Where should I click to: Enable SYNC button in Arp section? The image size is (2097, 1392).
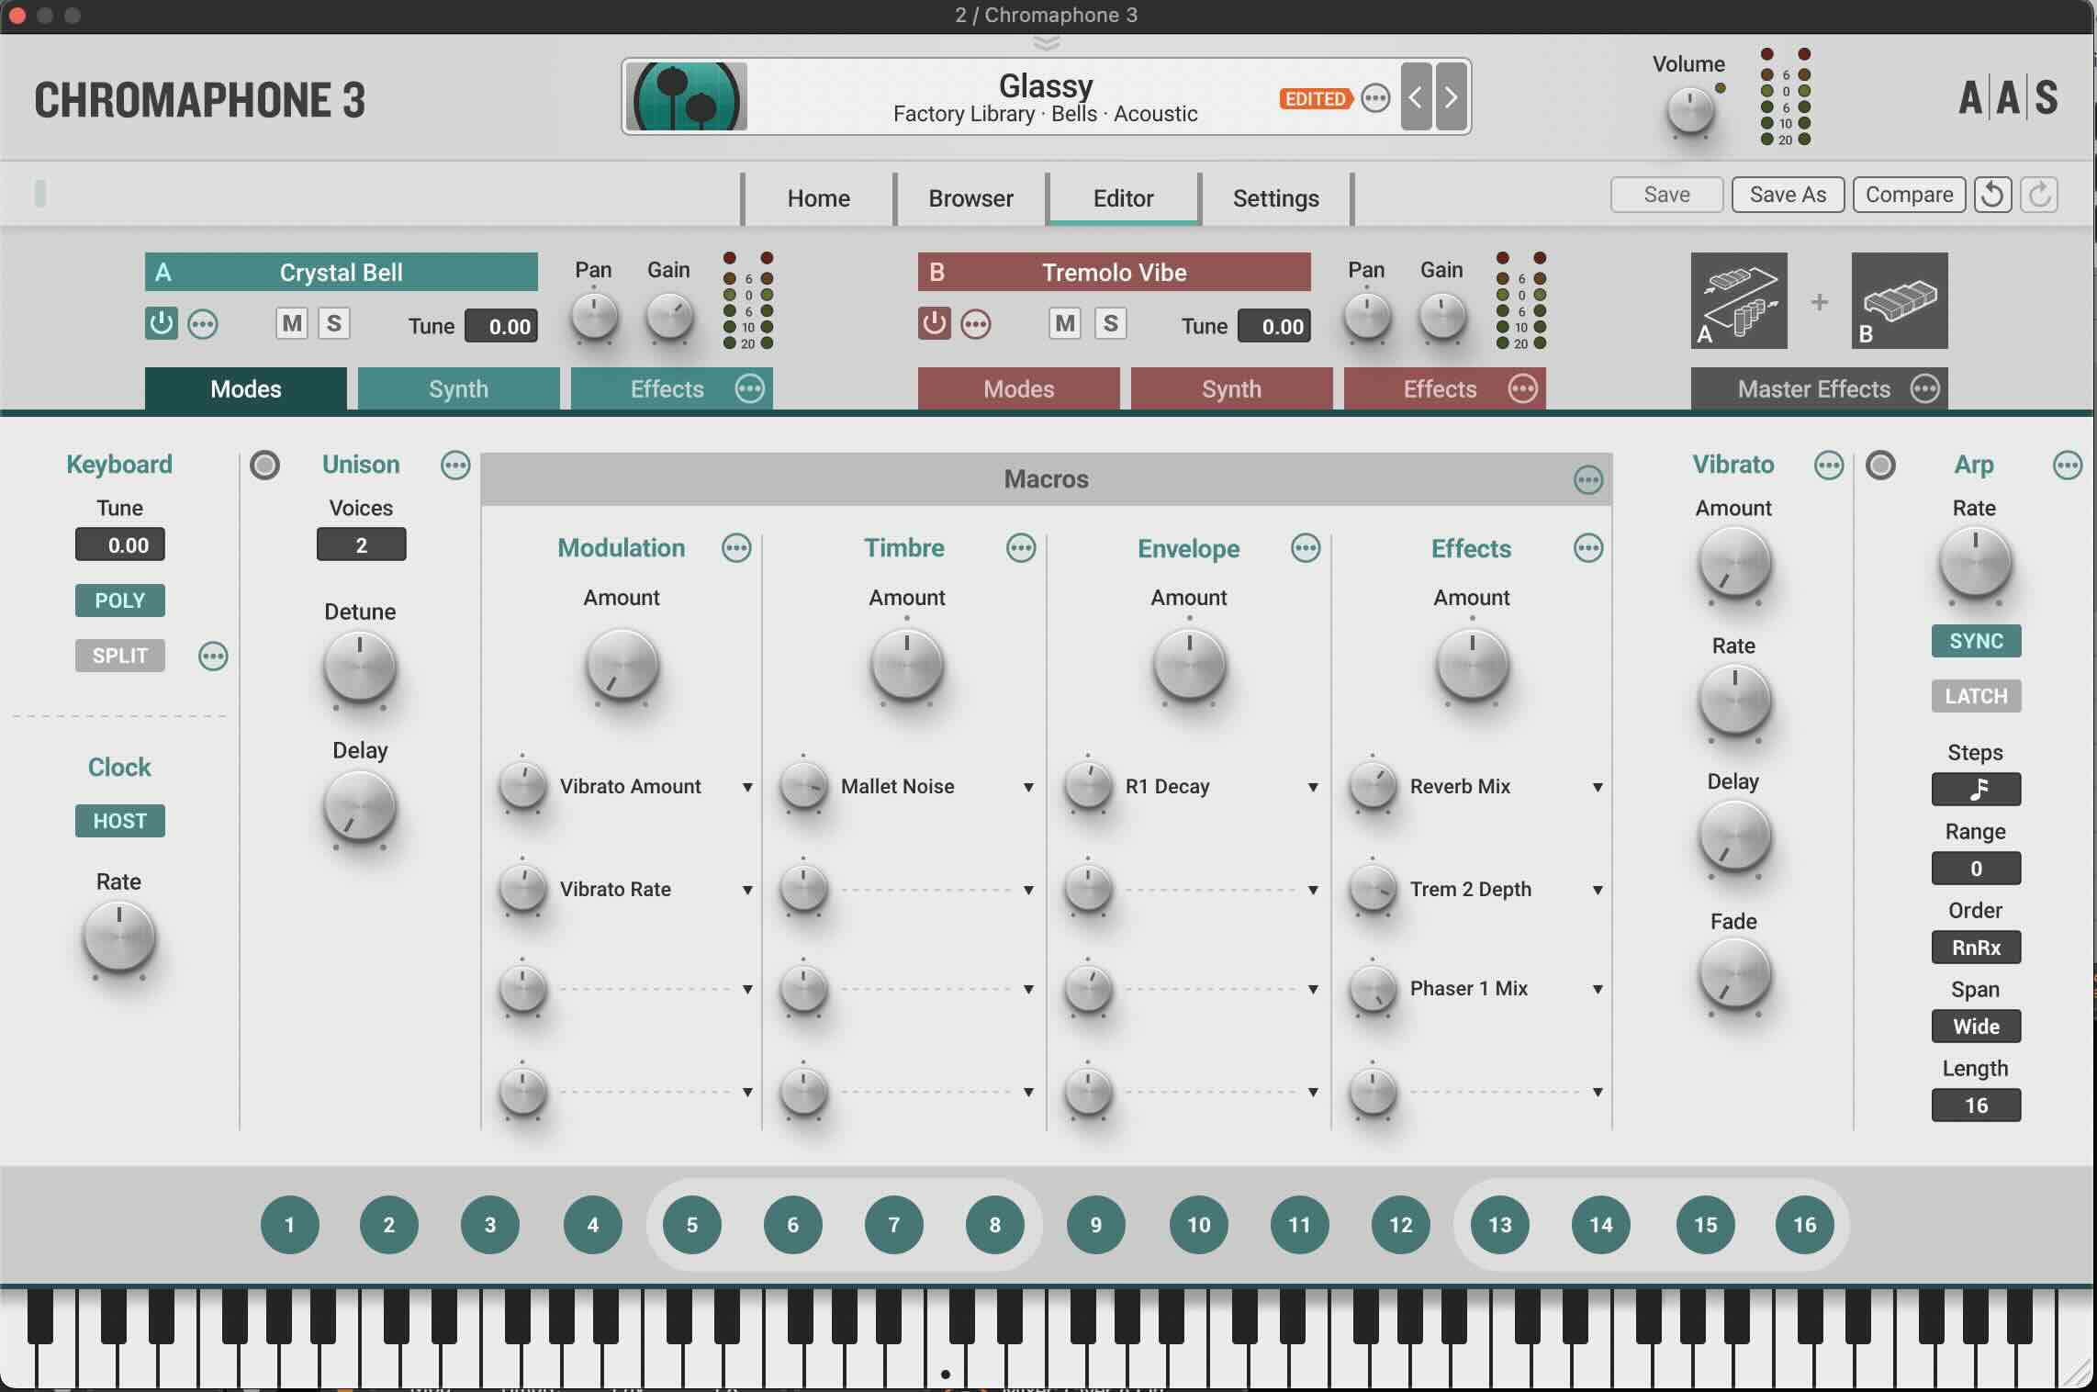pos(1976,640)
